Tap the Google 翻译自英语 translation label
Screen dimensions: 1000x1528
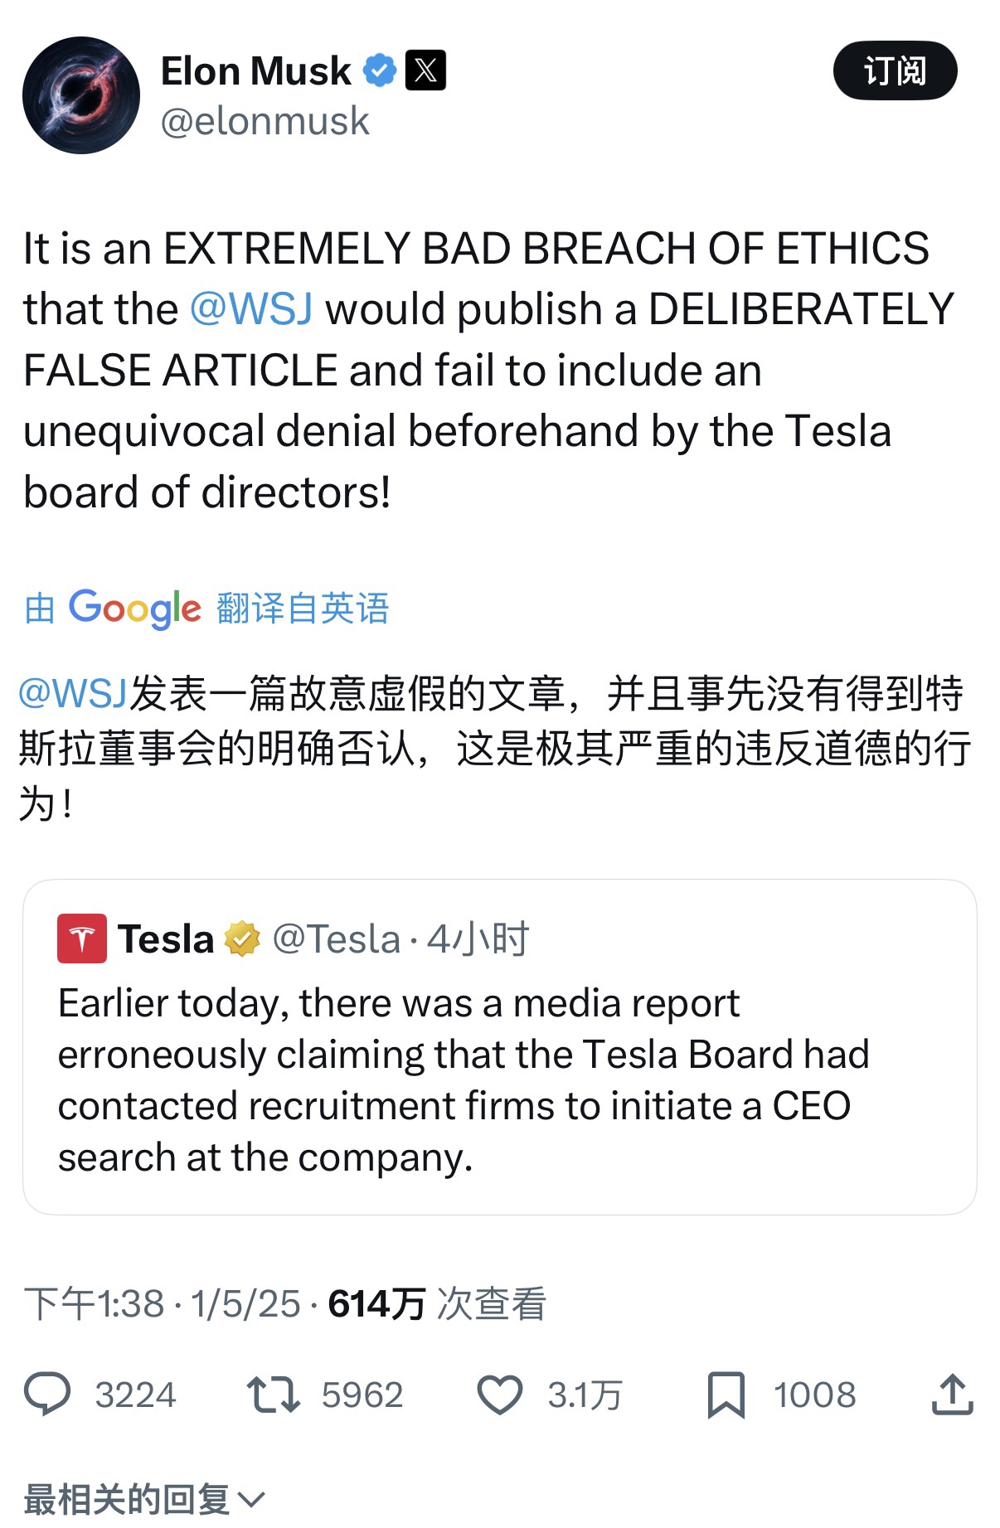207,608
